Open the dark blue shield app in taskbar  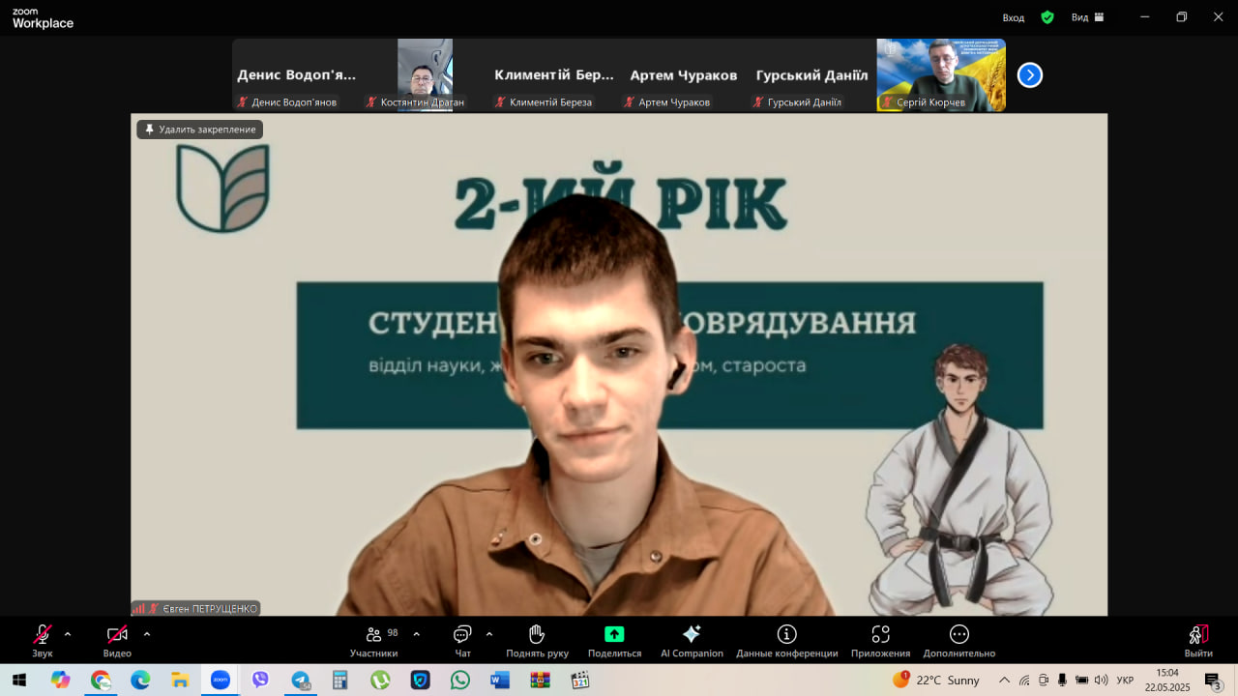coord(420,680)
